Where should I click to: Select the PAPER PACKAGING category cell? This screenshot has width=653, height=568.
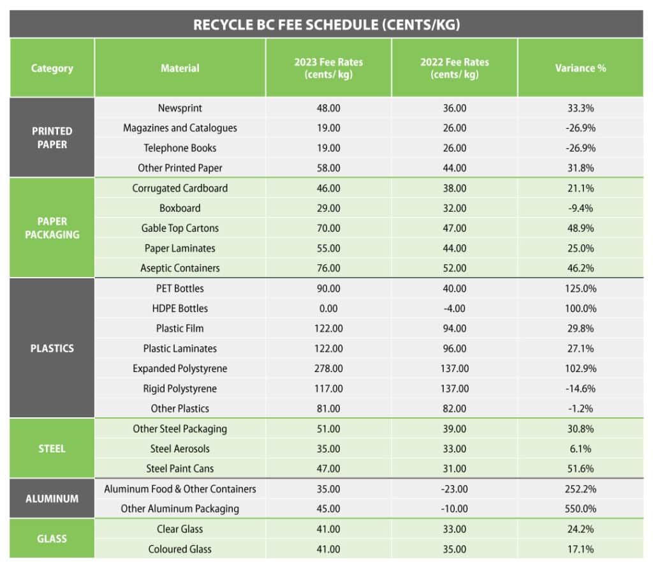pyautogui.click(x=52, y=228)
